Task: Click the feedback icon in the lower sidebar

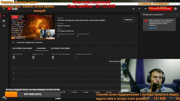Action: click(x=4, y=97)
